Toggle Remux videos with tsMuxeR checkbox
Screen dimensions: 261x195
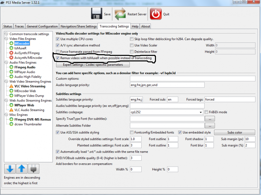(58, 58)
